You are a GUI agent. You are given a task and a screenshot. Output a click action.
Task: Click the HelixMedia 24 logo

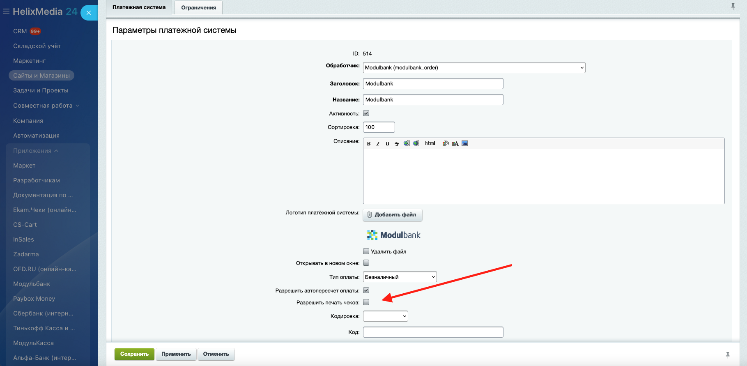coord(45,12)
